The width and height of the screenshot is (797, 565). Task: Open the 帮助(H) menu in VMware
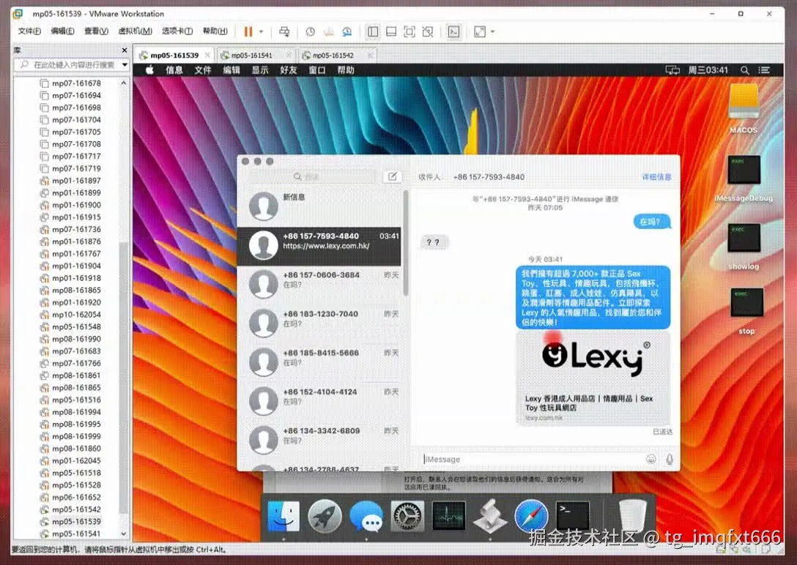pos(215,31)
